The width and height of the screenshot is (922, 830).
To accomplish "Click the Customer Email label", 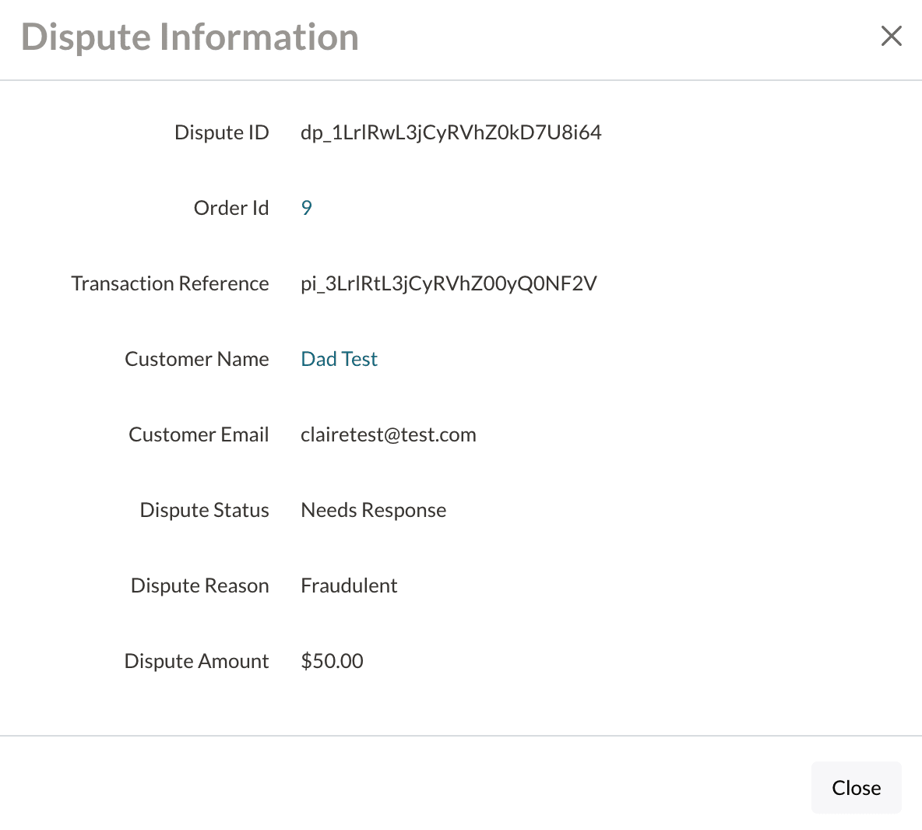I will (x=199, y=434).
